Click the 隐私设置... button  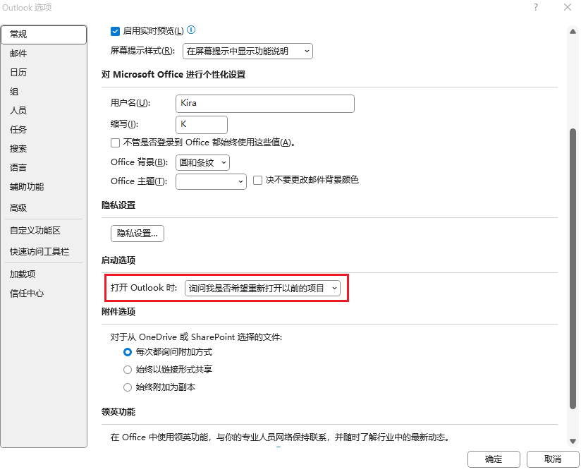click(x=137, y=234)
